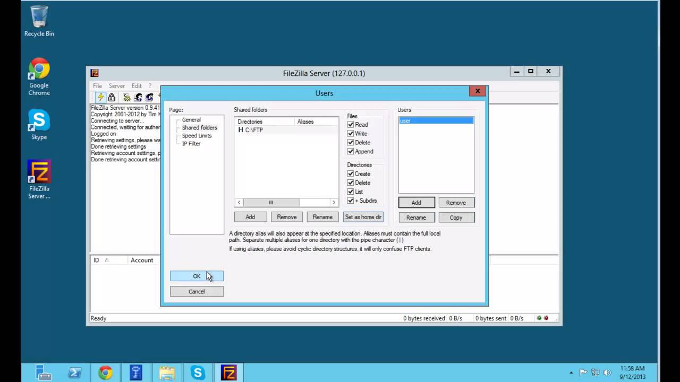This screenshot has width=680, height=382.
Task: Click the ID column header
Action: pyautogui.click(x=109, y=260)
